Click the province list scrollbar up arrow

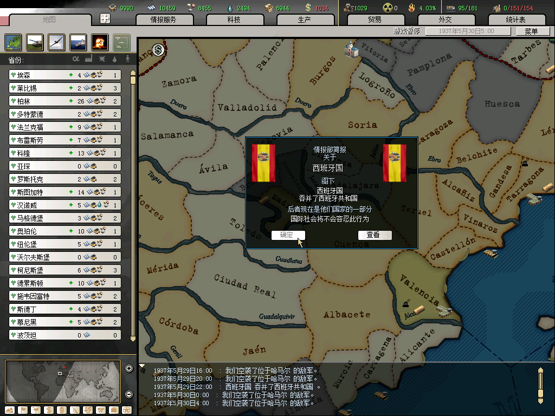tap(133, 73)
